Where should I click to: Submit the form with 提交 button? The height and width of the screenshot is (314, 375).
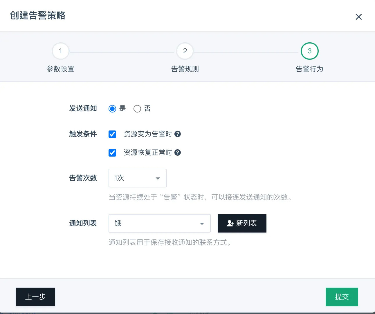coord(342,297)
